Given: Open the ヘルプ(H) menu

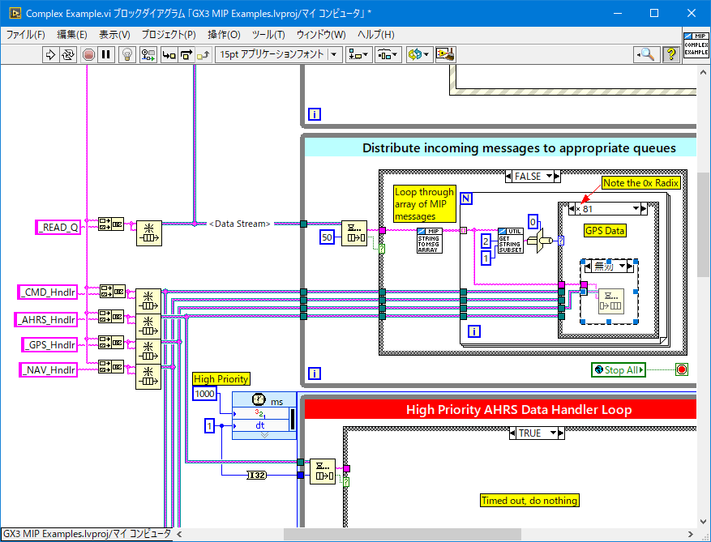Looking at the screenshot, I should coord(375,35).
